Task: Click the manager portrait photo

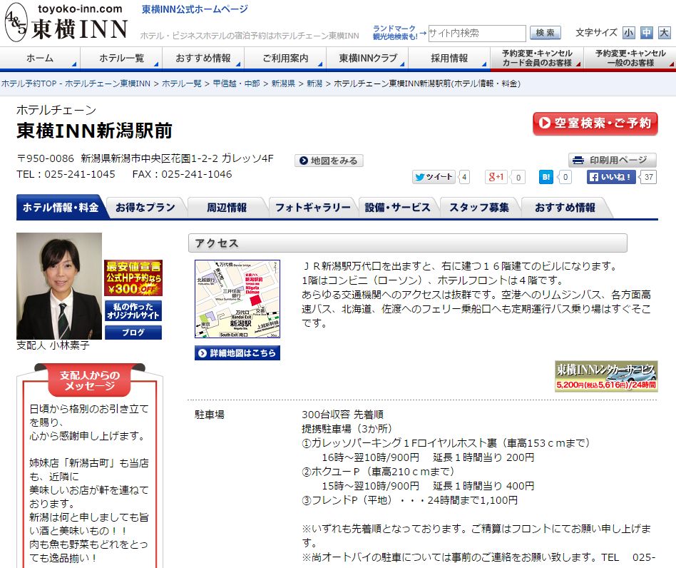Action: [59, 286]
